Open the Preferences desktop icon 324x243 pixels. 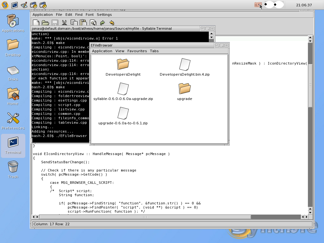[13, 121]
